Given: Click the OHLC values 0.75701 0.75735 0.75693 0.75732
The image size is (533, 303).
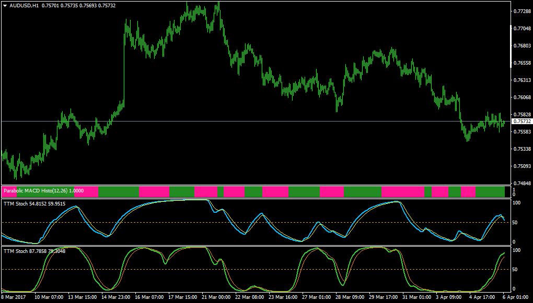Looking at the screenshot, I should point(78,6).
